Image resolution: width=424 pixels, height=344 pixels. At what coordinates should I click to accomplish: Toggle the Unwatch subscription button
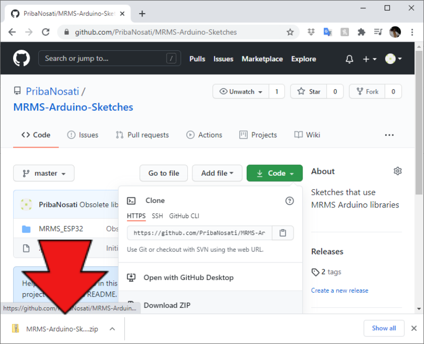[x=241, y=92]
